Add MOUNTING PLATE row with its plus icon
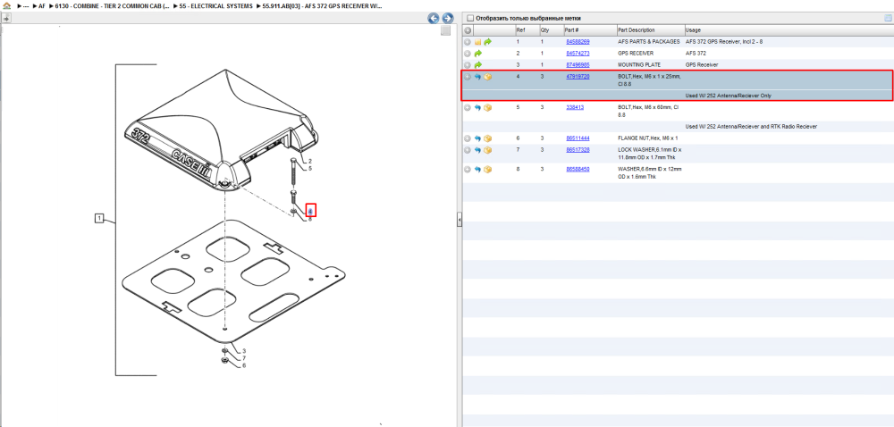894x427 pixels. tap(468, 65)
